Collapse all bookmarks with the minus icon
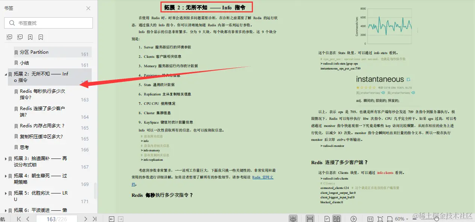Image resolution: width=475 pixels, height=222 pixels. pos(19,37)
